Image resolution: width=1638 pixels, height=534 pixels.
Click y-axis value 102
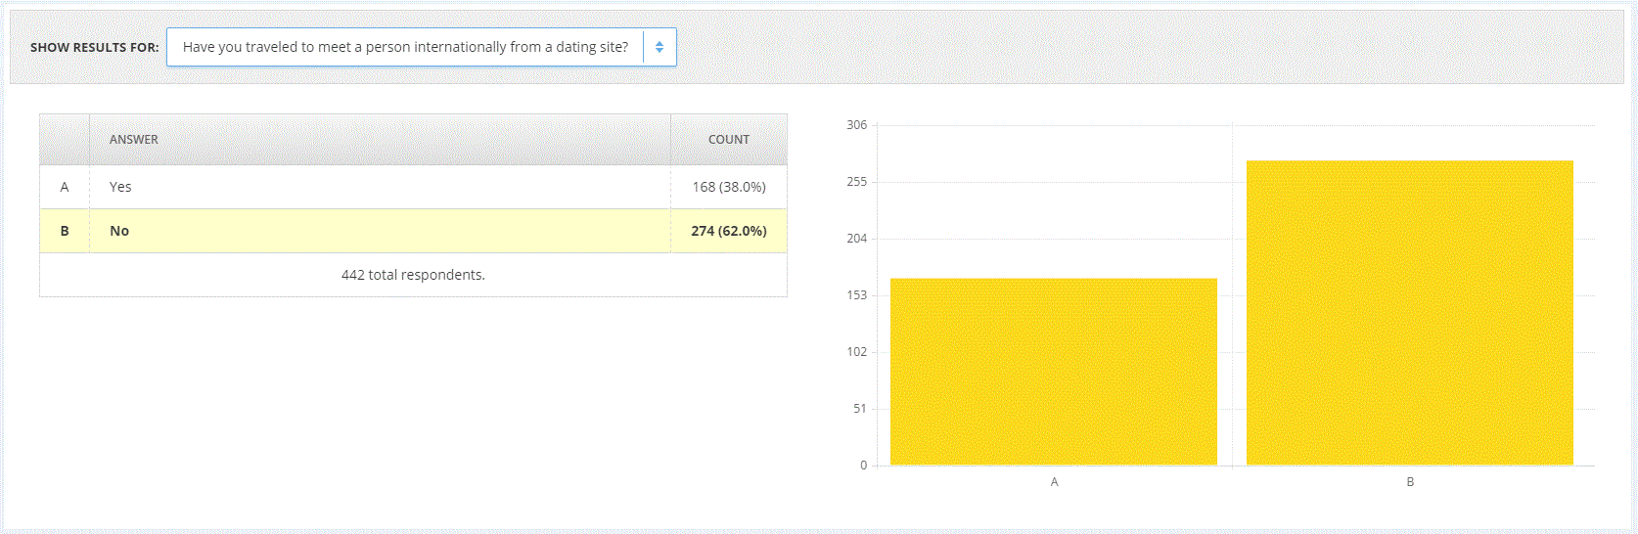coord(857,352)
